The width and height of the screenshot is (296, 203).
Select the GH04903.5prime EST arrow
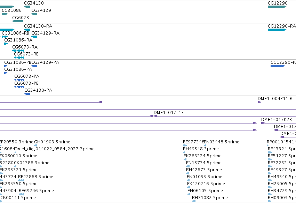(x=35, y=145)
